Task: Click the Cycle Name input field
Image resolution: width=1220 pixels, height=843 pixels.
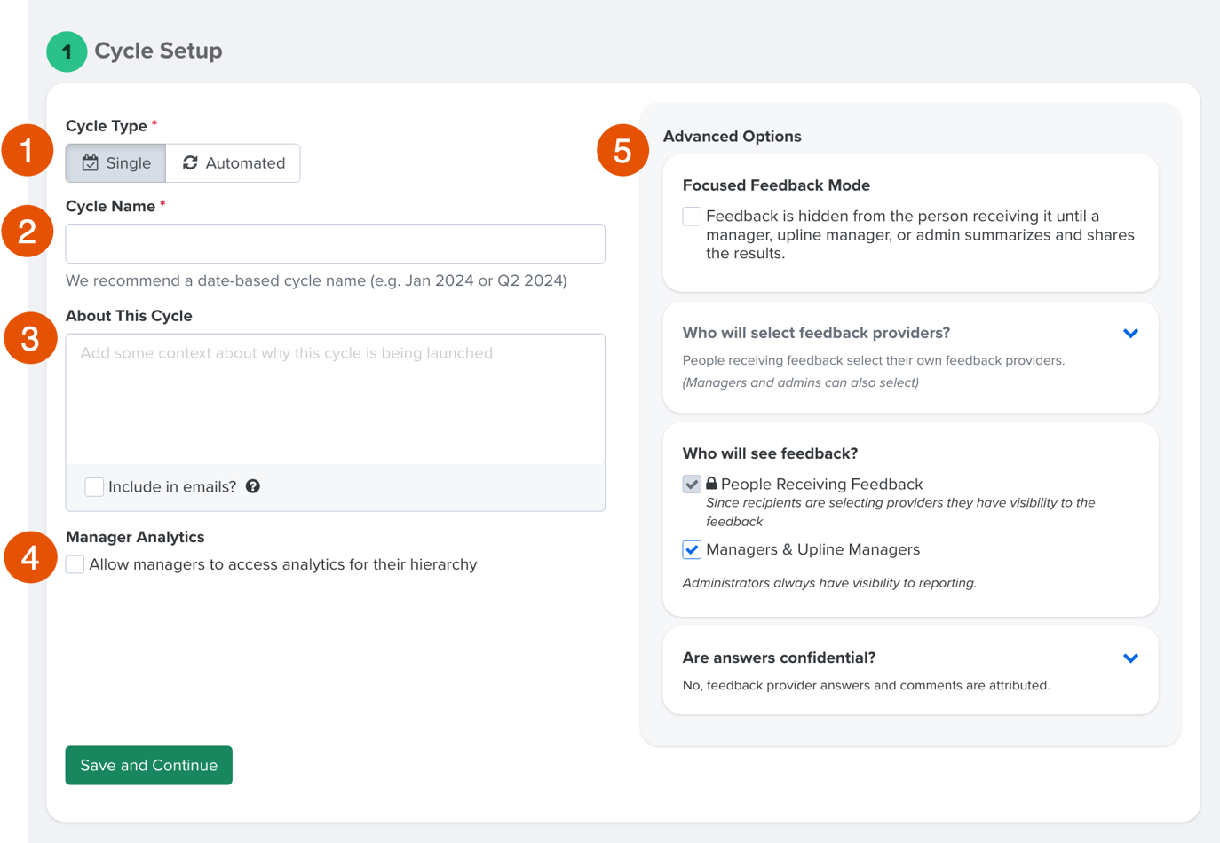Action: click(335, 243)
